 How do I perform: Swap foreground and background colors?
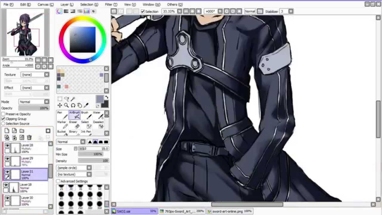point(106,98)
